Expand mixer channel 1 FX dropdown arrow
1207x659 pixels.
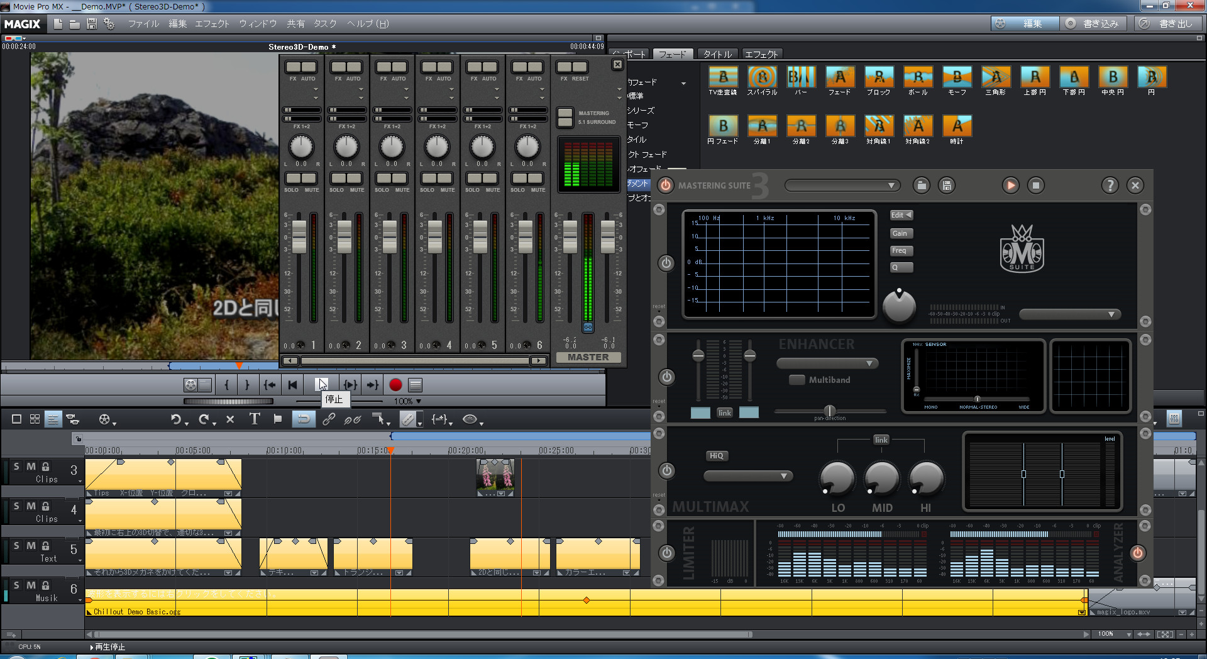pyautogui.click(x=316, y=89)
